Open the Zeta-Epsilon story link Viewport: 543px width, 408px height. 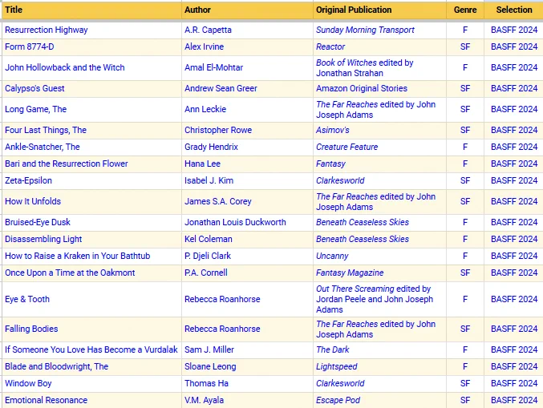click(28, 180)
